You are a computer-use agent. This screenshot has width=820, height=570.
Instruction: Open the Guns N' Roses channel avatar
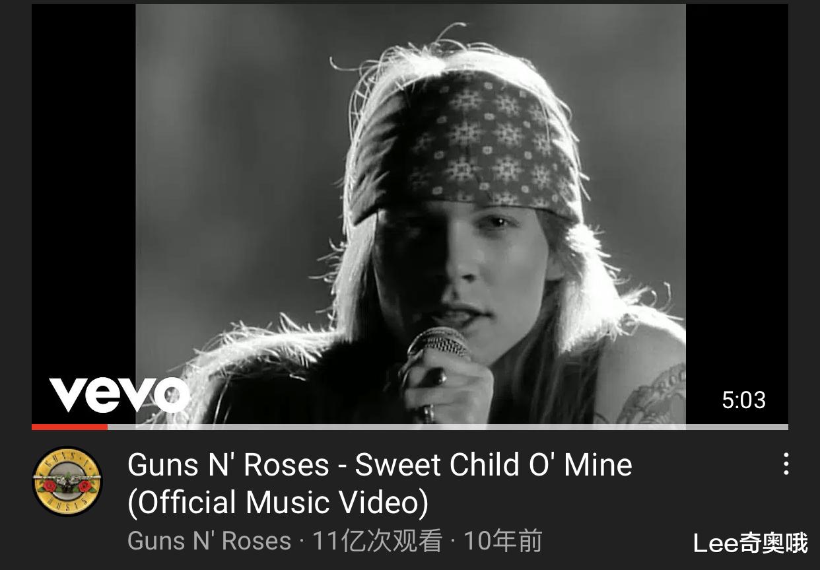tap(67, 481)
